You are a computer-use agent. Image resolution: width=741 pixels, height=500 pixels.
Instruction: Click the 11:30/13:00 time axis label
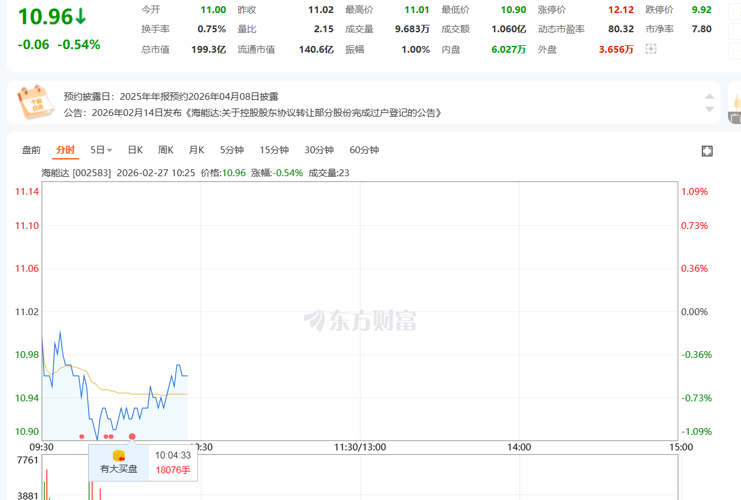click(359, 447)
